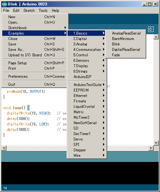Open Page Setup from the menu
Image resolution: width=160 pixels, height=192 pixels.
click(x=34, y=63)
